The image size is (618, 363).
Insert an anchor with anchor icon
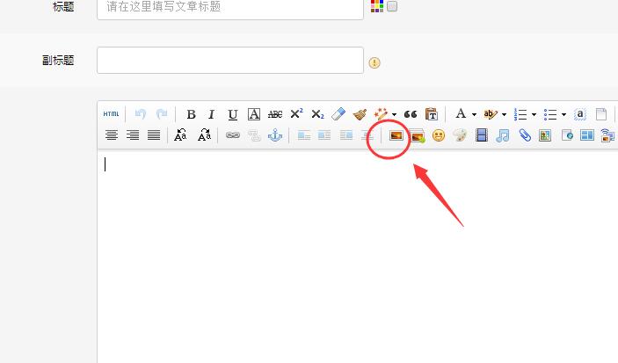click(274, 135)
